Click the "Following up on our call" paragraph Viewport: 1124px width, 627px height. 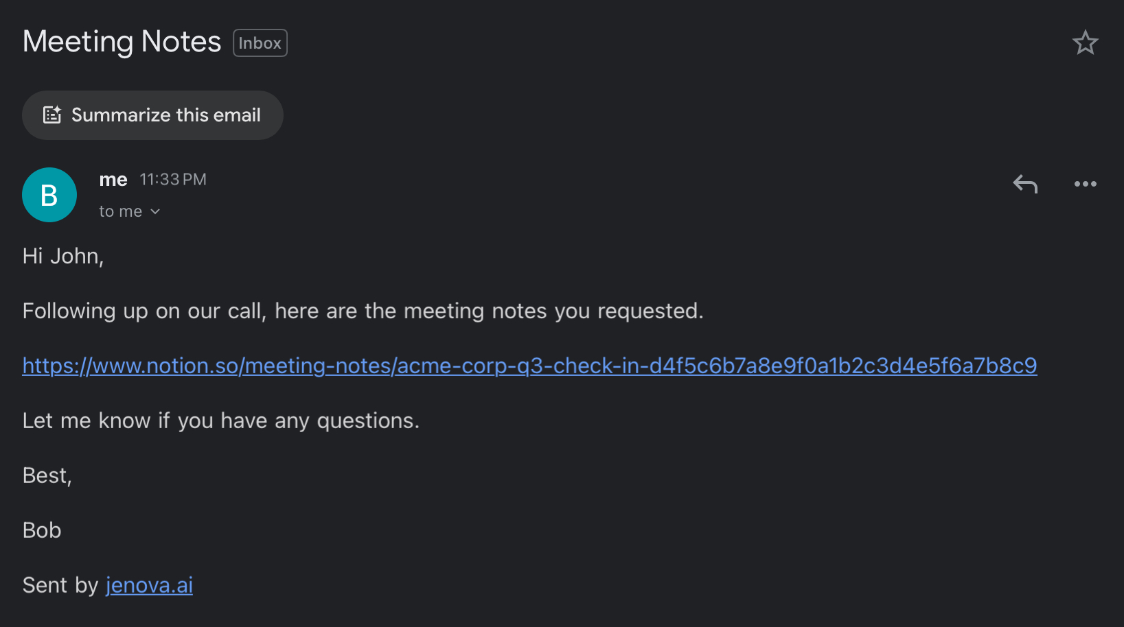click(363, 311)
